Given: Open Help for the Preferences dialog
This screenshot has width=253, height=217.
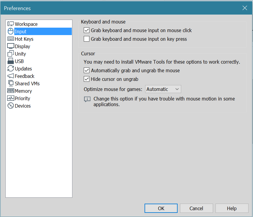Looking at the screenshot, I should [x=232, y=208].
